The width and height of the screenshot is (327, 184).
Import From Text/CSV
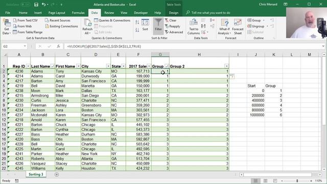[26, 20]
